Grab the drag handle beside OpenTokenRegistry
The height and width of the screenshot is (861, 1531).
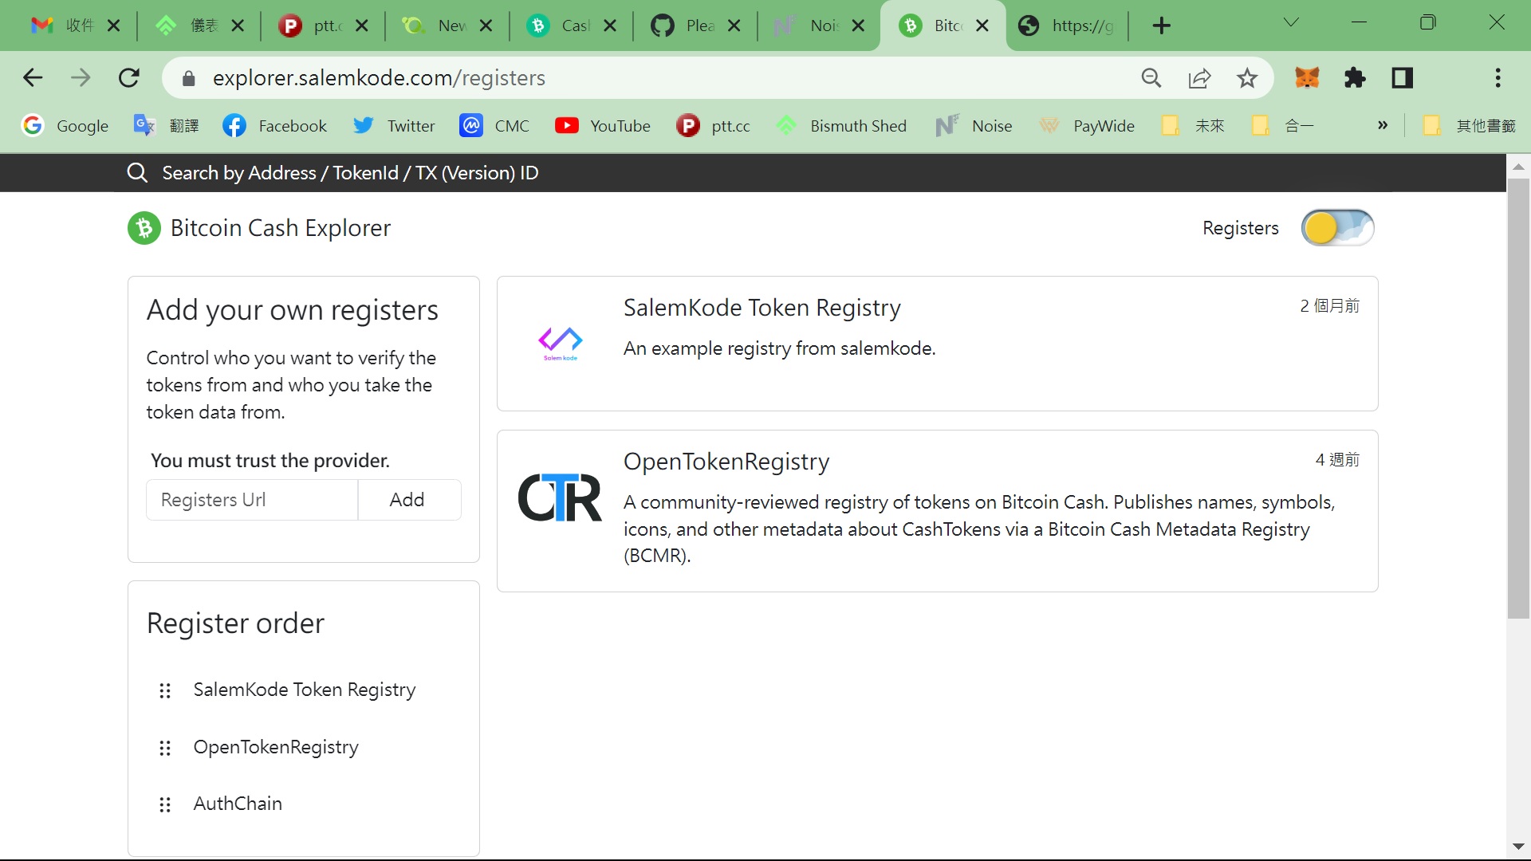165,748
